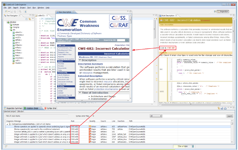Screen dimensions: 238x150
Task: Click the garbage collector trash icon
Action: 193,146
